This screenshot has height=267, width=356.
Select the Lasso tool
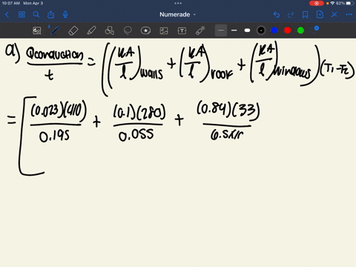coord(128,30)
